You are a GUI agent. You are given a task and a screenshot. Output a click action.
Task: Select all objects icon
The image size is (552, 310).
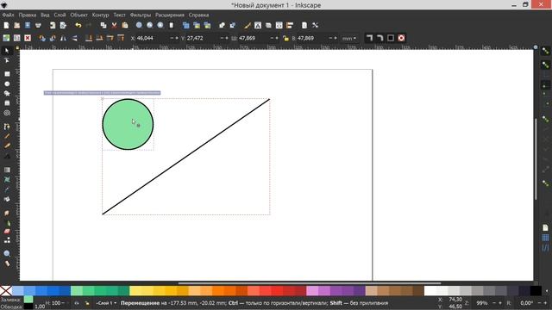[6, 38]
